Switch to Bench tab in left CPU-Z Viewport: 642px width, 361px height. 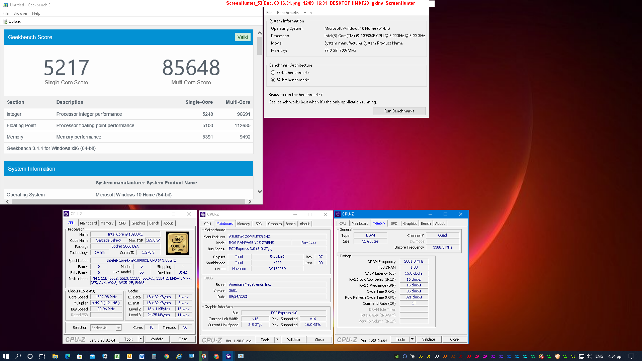pyautogui.click(x=154, y=223)
